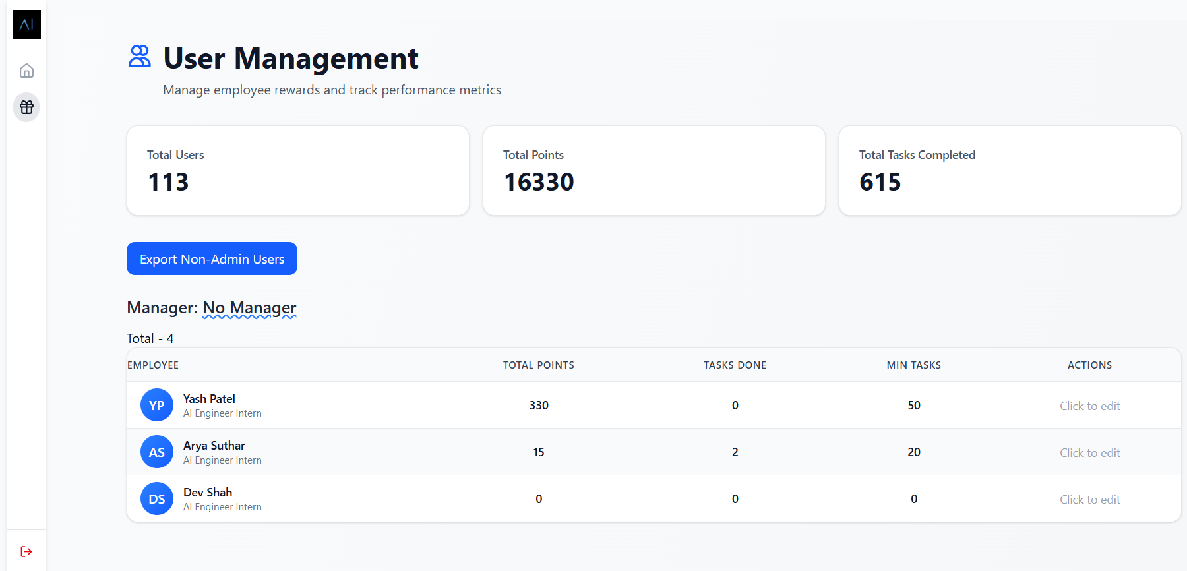Select the Total Users stat card

pos(297,170)
